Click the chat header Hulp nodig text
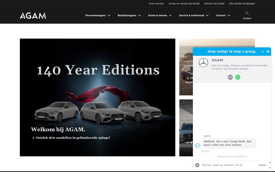275x172 pixels. [x=232, y=52]
